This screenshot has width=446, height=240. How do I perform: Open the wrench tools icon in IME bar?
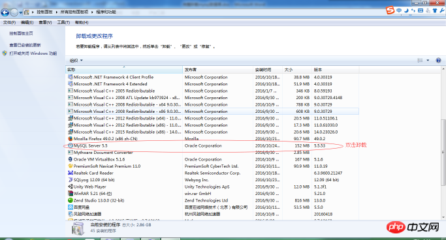(x=441, y=10)
